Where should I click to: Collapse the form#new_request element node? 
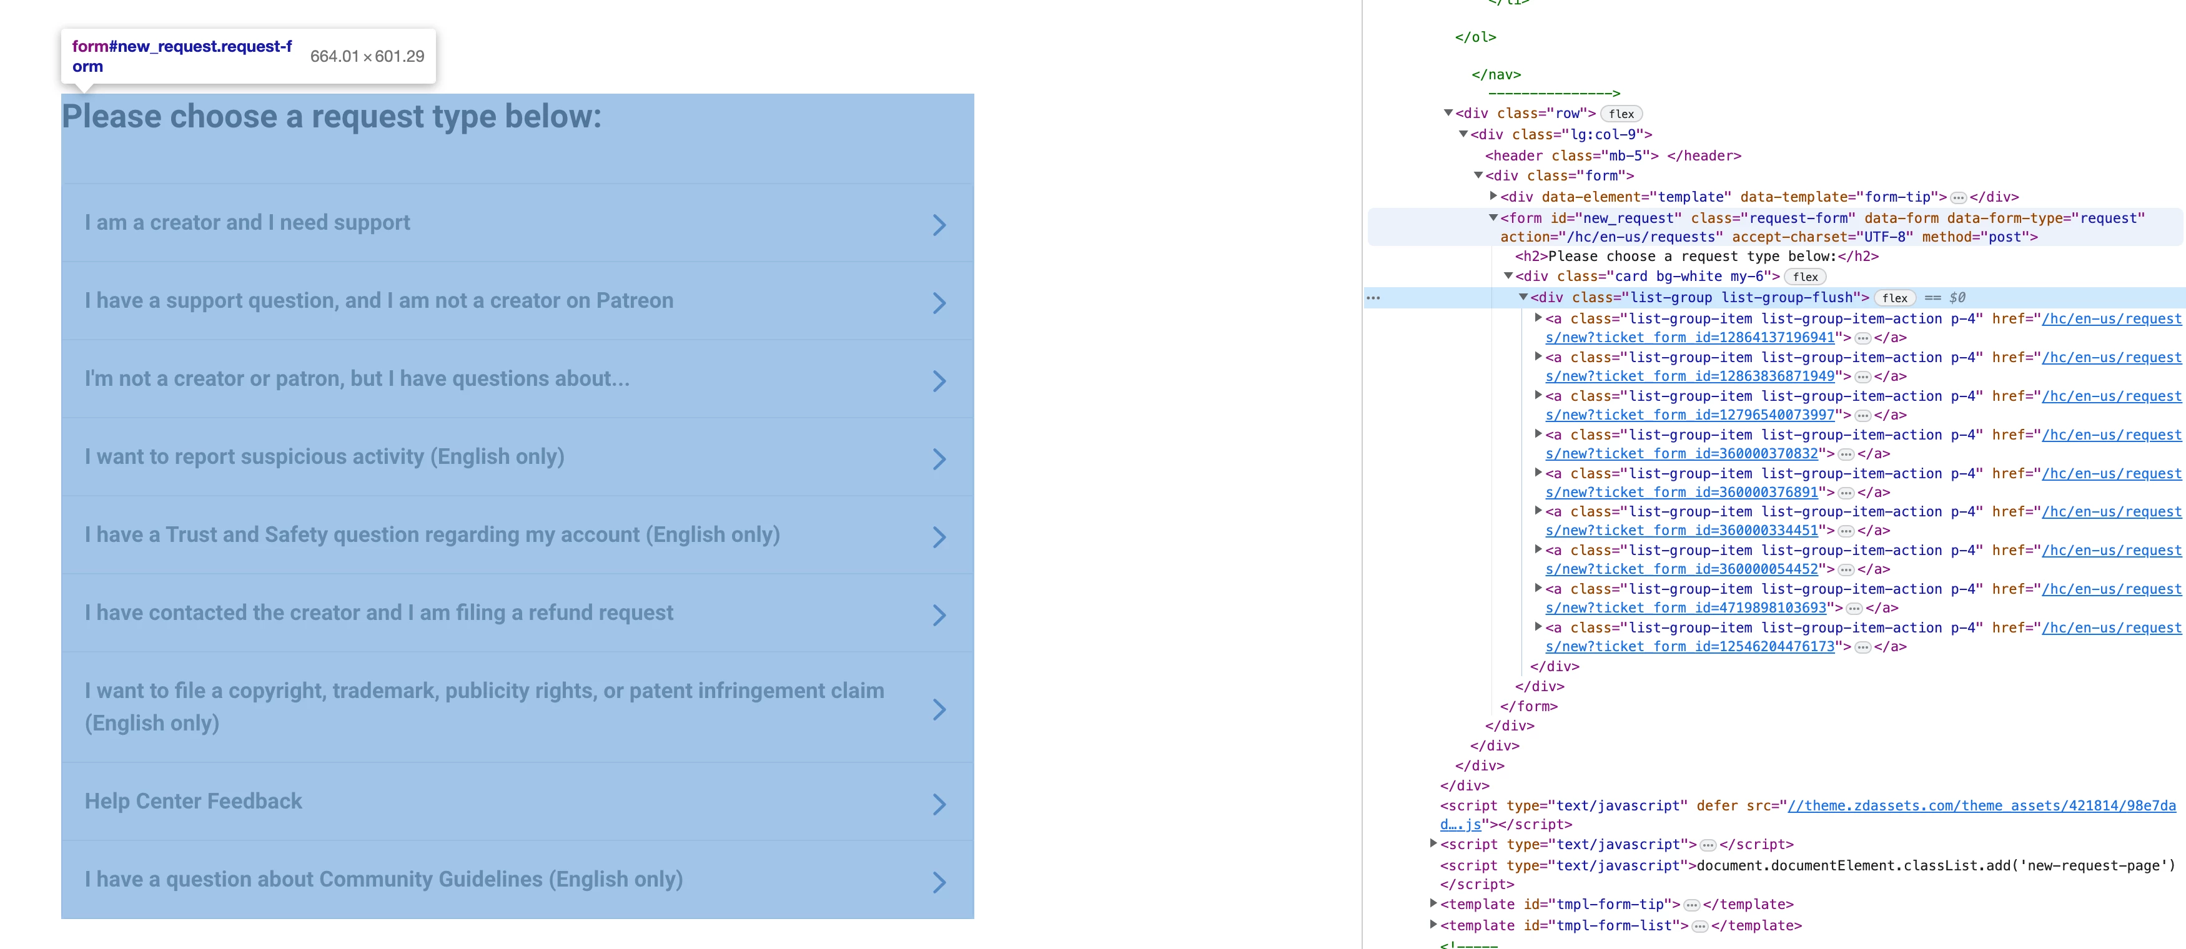tap(1493, 218)
